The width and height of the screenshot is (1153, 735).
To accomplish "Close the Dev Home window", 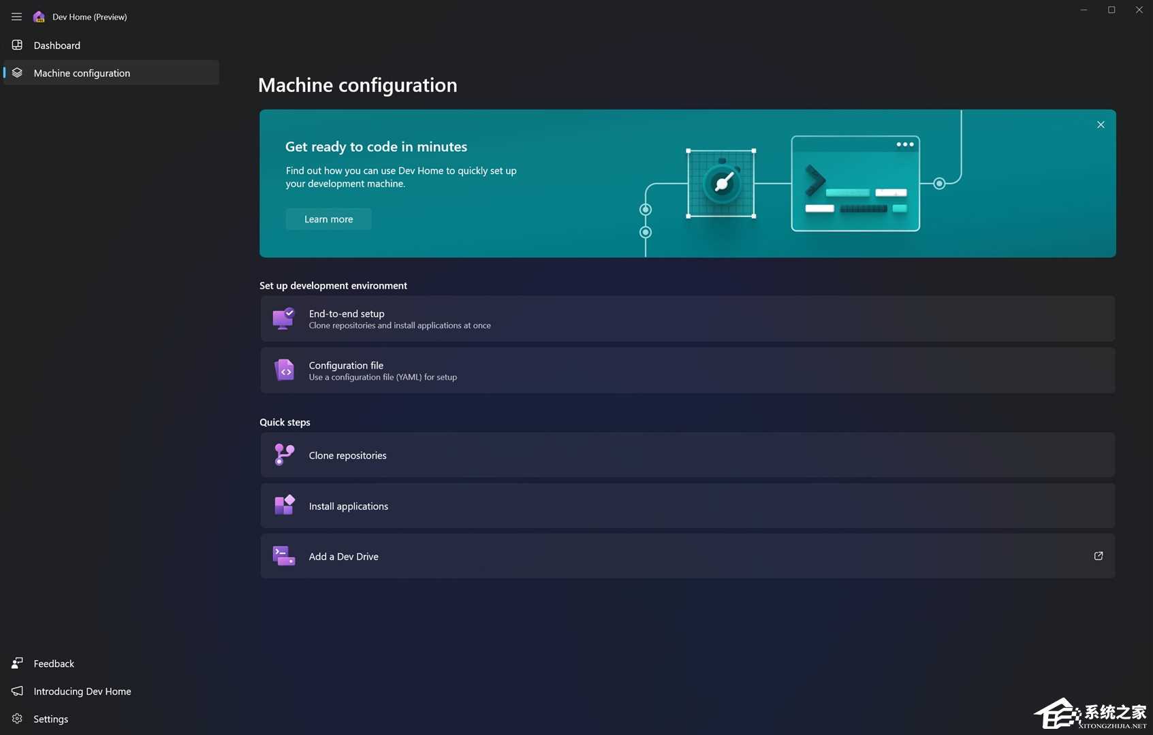I will 1139,10.
